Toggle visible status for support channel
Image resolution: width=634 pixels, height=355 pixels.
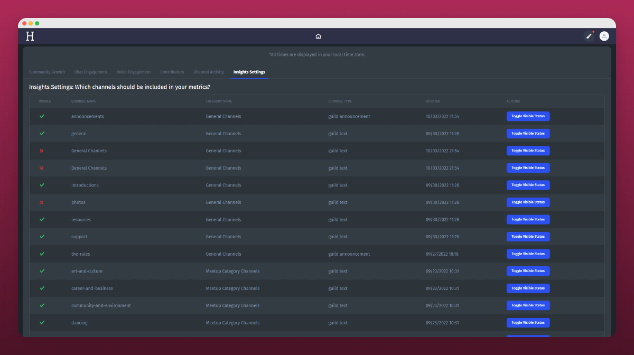528,237
